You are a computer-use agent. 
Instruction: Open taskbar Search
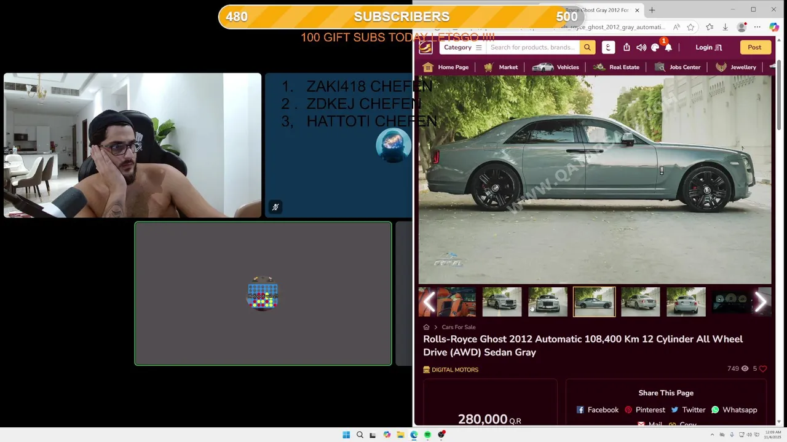point(360,435)
